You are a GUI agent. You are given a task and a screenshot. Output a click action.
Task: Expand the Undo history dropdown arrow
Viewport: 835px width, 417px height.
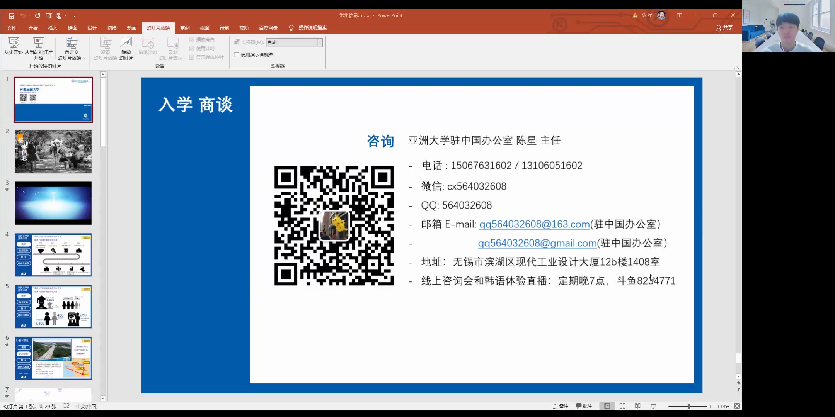pos(29,16)
